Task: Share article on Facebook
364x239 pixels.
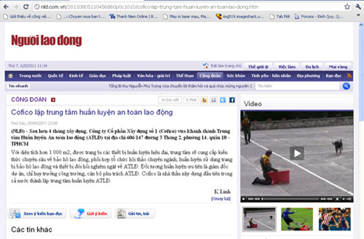Action: tap(232, 100)
